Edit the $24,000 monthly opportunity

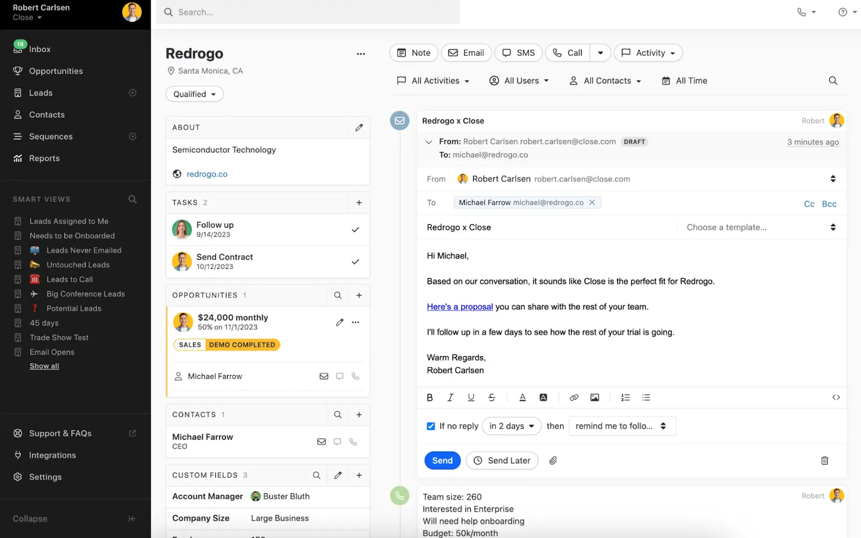340,322
